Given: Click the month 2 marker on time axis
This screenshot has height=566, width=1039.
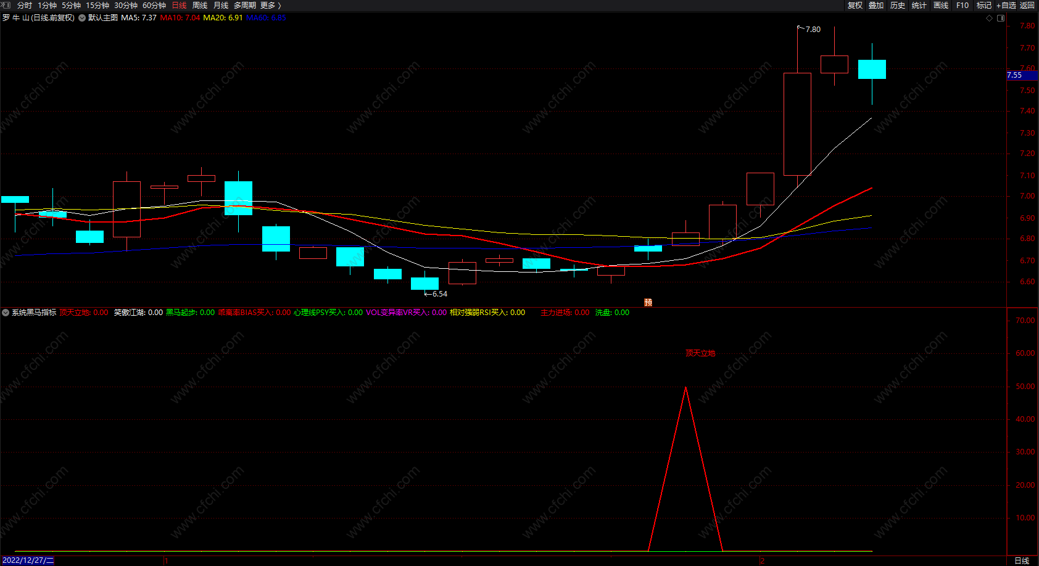Looking at the screenshot, I should (x=763, y=560).
